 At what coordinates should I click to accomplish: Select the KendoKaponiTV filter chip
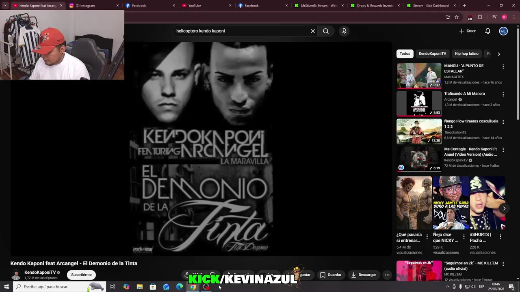tap(432, 54)
